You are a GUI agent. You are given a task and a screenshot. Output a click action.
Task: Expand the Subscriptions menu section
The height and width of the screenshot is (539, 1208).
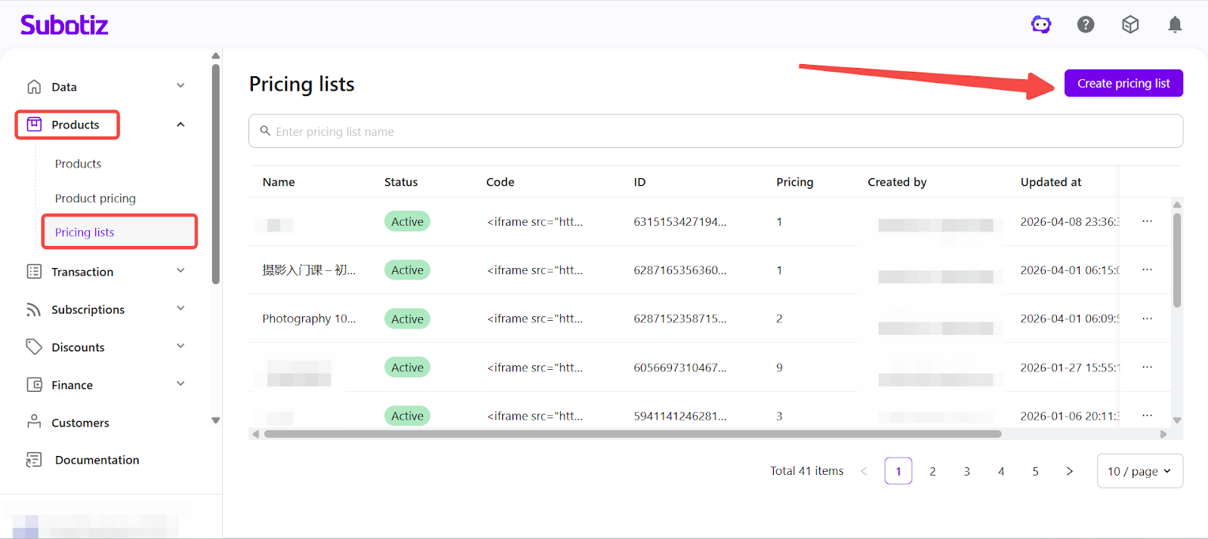pyautogui.click(x=180, y=309)
